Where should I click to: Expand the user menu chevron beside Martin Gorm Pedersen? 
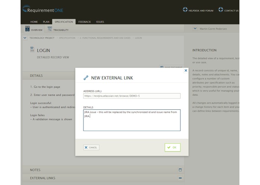coord(195,28)
